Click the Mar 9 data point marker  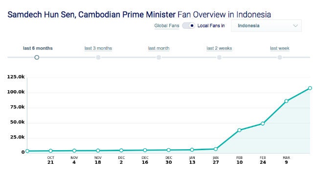[x=286, y=101]
